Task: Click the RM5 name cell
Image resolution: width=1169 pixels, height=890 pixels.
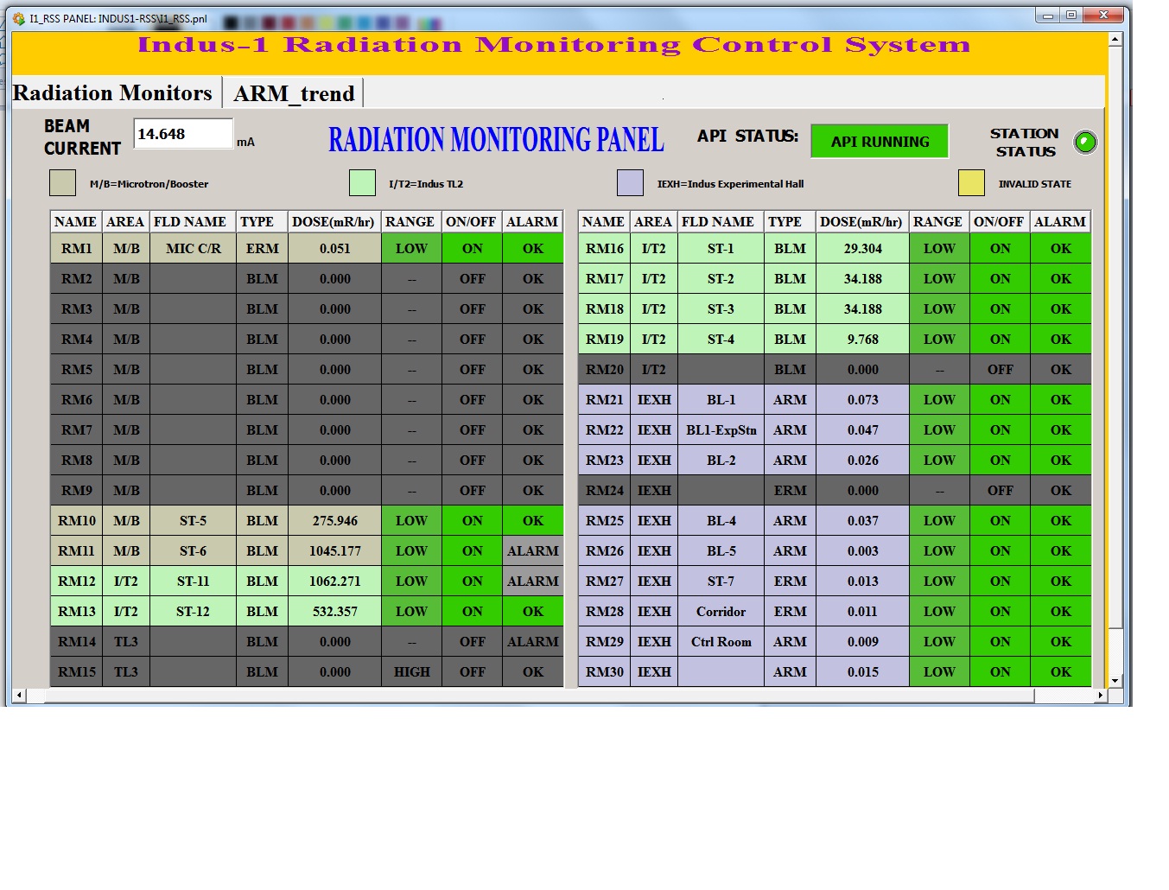Action: (x=76, y=369)
